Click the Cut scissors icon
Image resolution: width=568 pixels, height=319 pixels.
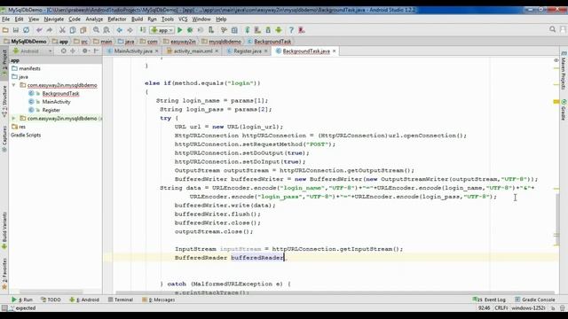62,30
